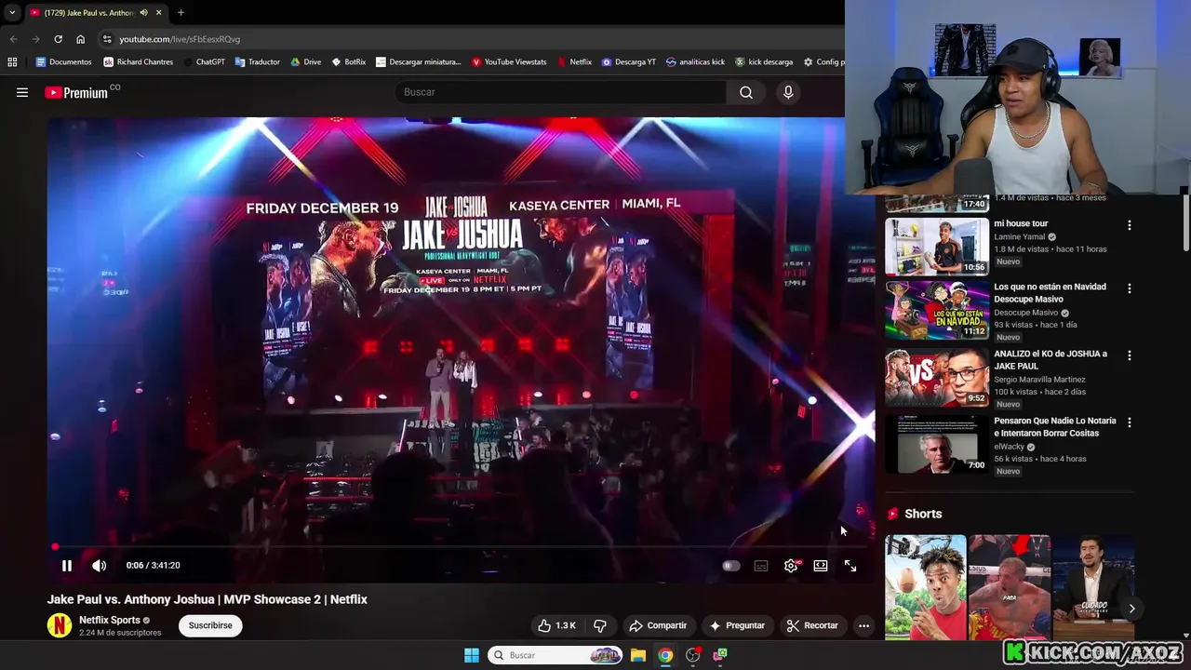
Task: Open the BotRix bookmark
Action: 349,62
